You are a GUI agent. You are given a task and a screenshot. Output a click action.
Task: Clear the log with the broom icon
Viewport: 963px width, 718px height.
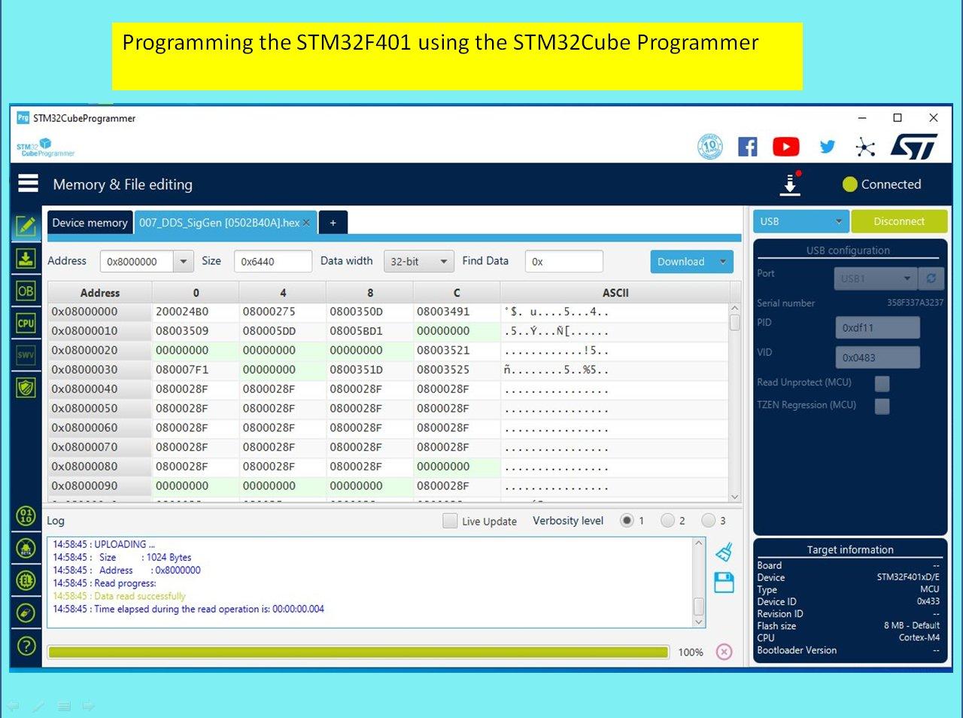(724, 552)
